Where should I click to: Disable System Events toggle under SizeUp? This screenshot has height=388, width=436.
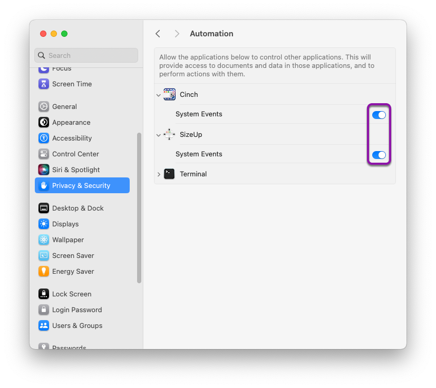(x=379, y=155)
